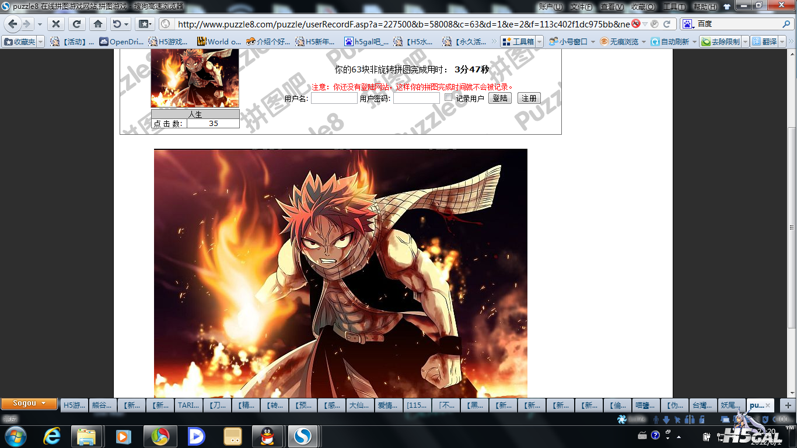This screenshot has height=448, width=797.
Task: Expand the undo closed-tabs dropdown arrow
Action: [127, 24]
